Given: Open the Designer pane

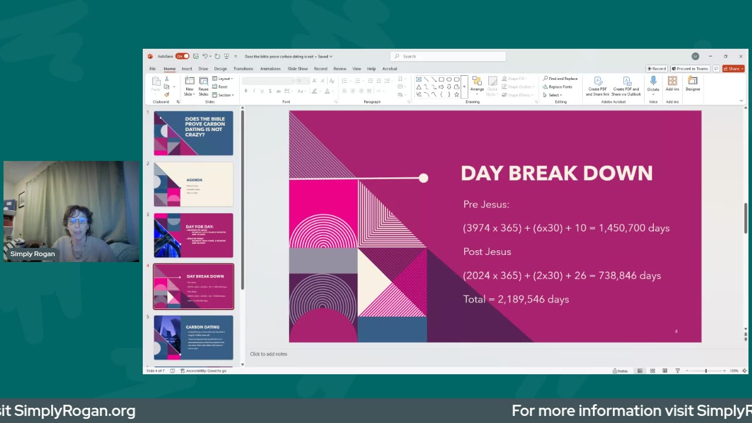Looking at the screenshot, I should 693,84.
